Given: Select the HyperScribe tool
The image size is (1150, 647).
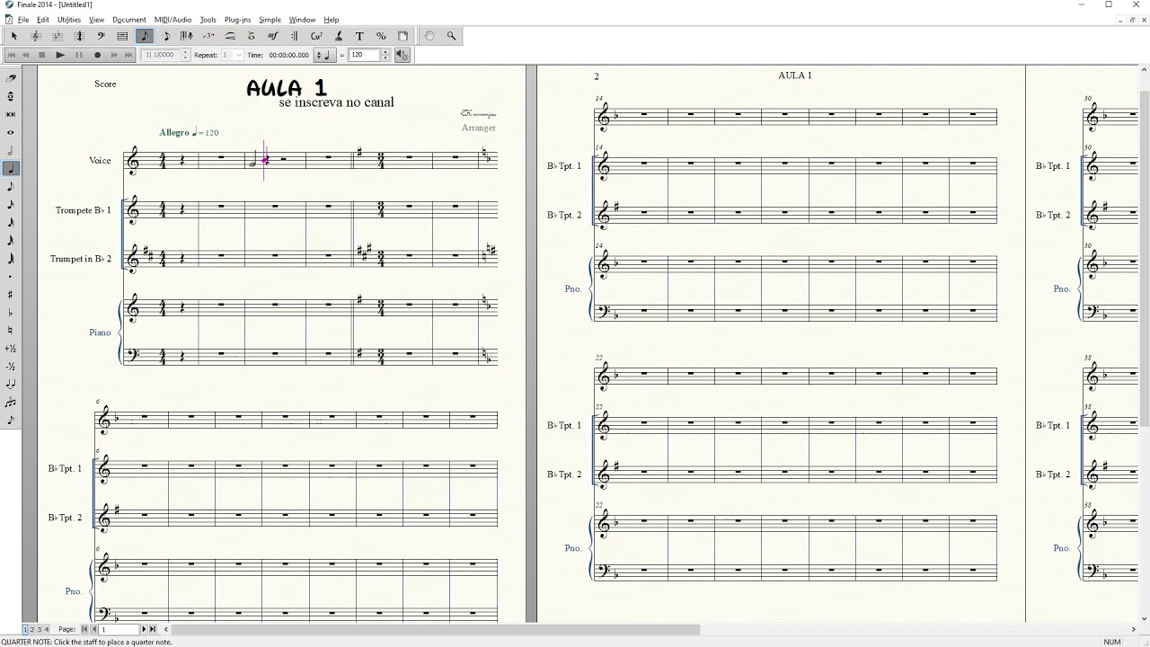Looking at the screenshot, I should click(x=187, y=36).
